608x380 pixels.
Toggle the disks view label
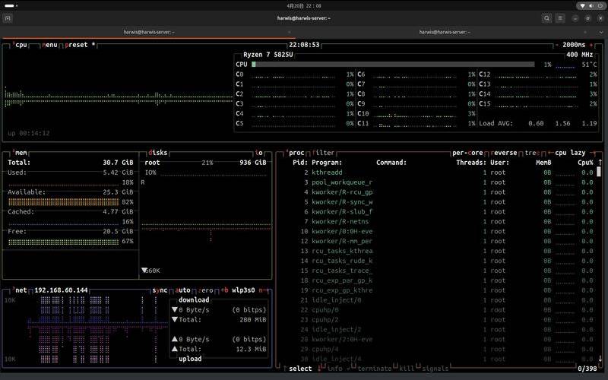[158, 153]
